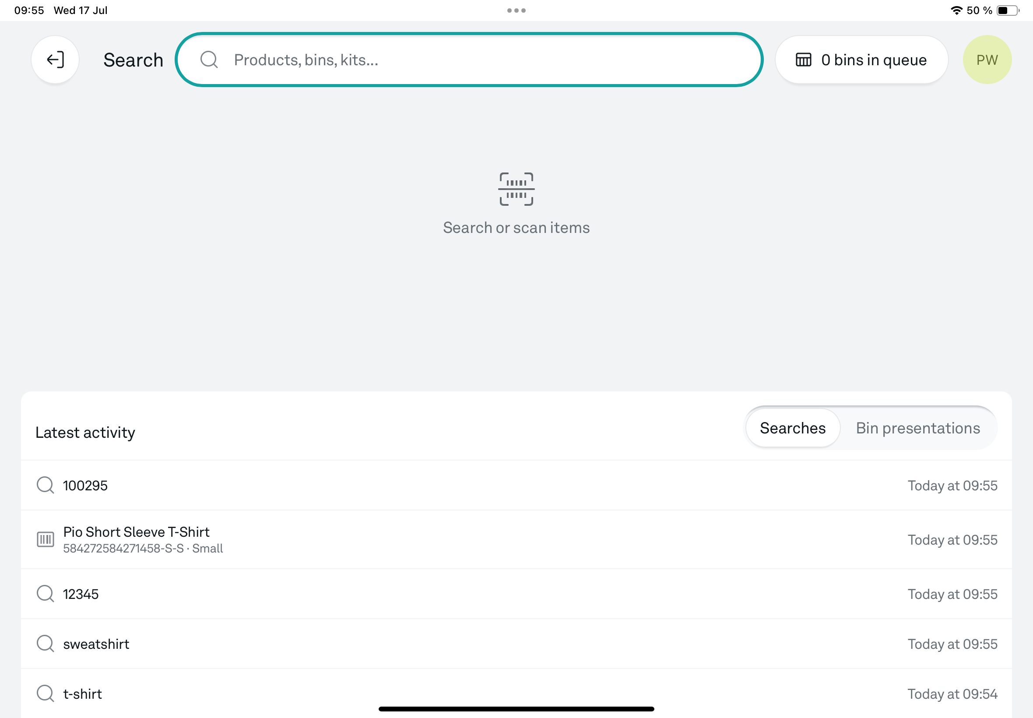Click the search icon beside 100295
Screen dimensions: 1033x718
click(45, 485)
